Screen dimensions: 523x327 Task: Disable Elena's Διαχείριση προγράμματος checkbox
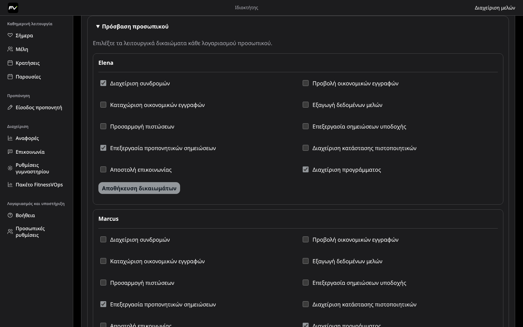(x=306, y=169)
